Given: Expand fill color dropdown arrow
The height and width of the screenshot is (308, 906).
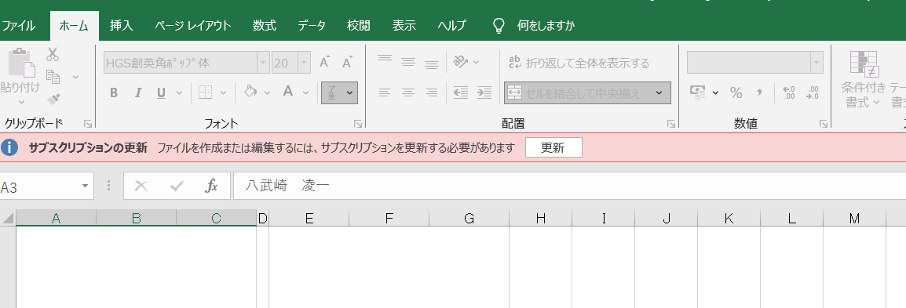Looking at the screenshot, I should (266, 92).
